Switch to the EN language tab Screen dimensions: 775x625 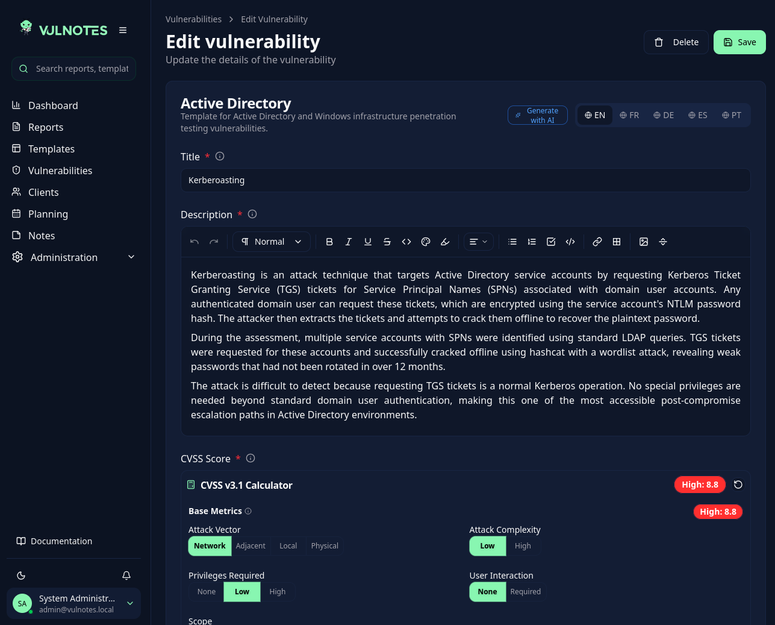pos(595,115)
